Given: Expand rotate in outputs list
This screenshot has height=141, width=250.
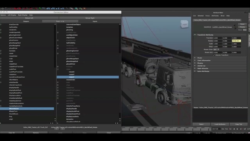Looking at the screenshot, I should pos(1,53).
